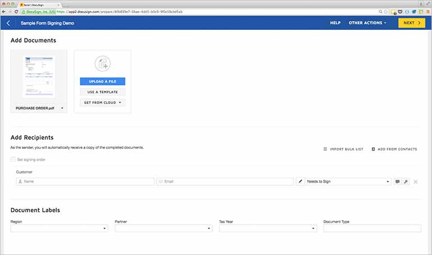This screenshot has width=432, height=255.
Task: Click the bookmark star in the address bar
Action: [386, 11]
